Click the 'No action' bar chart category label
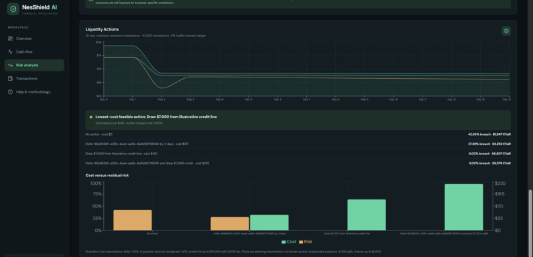The image size is (533, 257). [152, 234]
